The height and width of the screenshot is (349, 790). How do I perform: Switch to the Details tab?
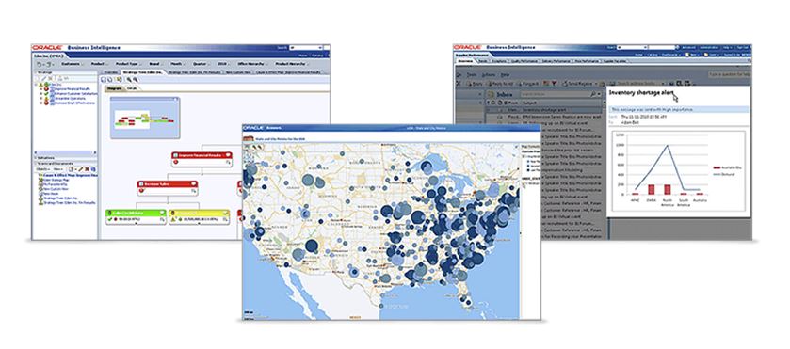tap(132, 88)
